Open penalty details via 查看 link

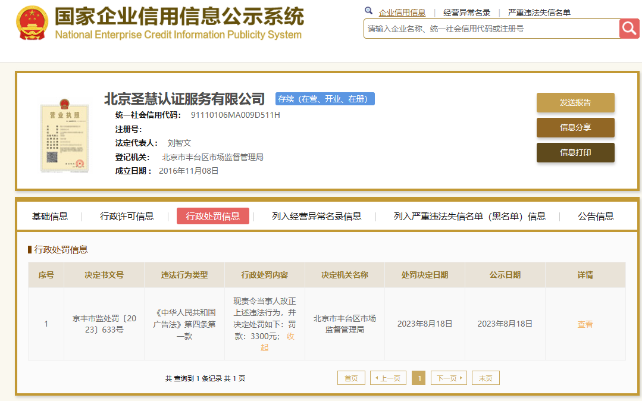tap(585, 323)
